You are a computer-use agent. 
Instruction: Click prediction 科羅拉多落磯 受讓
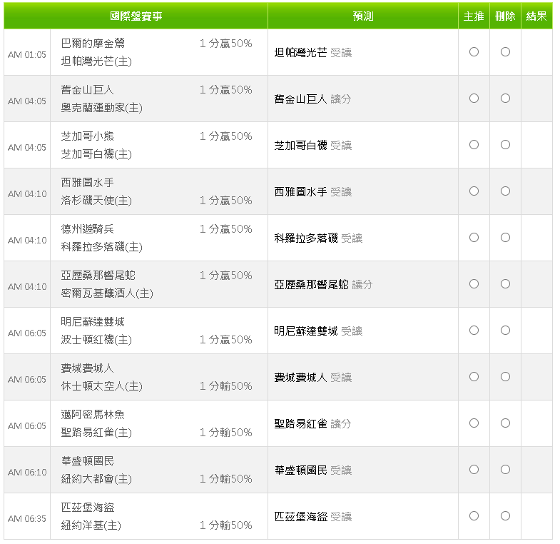click(319, 238)
